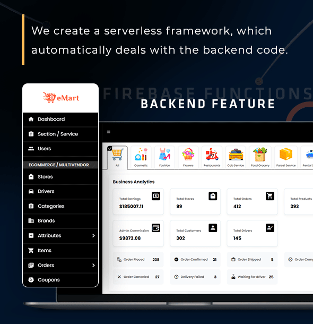
Task: Click the eMart logo
Action: (61, 97)
